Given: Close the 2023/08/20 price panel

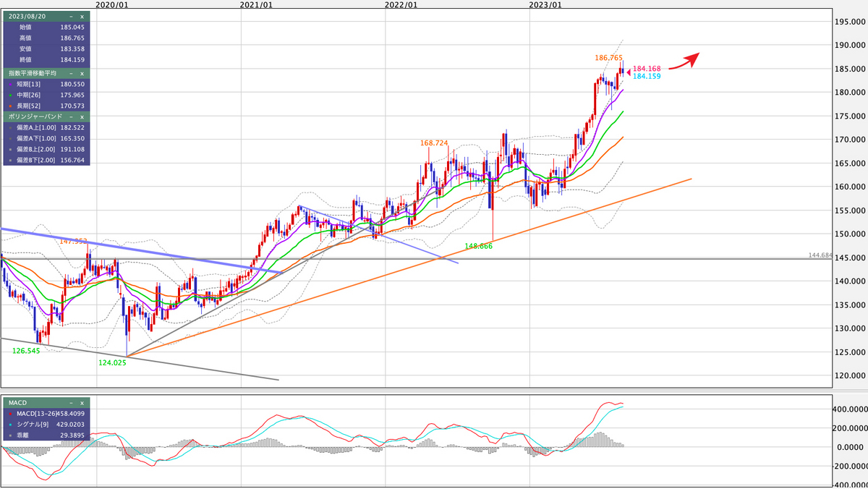Looking at the screenshot, I should (82, 15).
